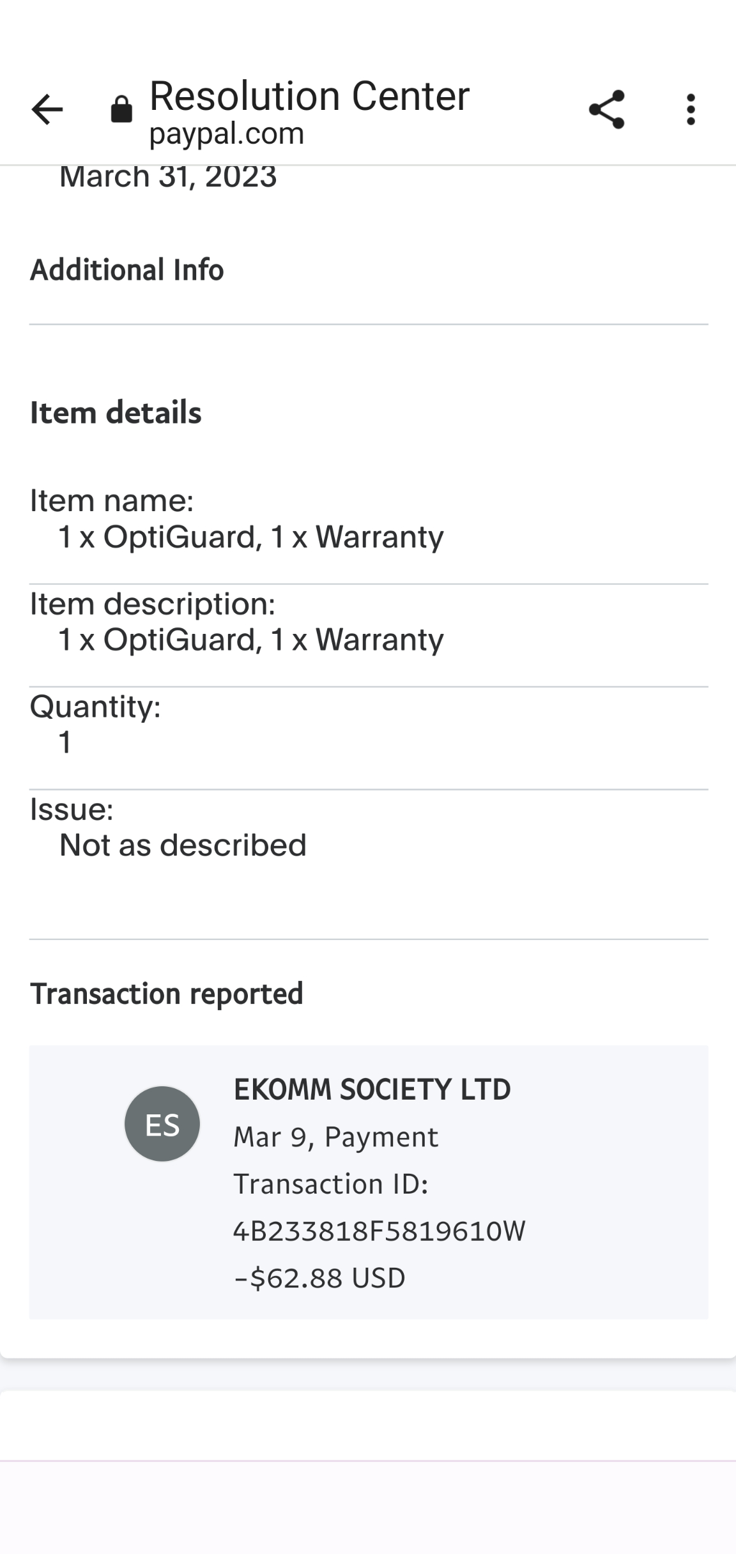Click the Transaction reported heading
The height and width of the screenshot is (1554, 736).
point(166,994)
